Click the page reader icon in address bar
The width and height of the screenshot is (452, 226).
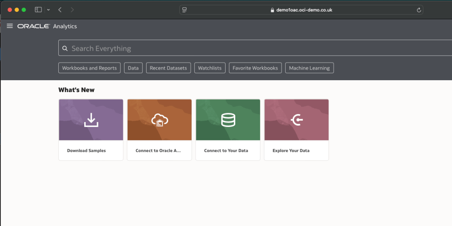pos(185,10)
